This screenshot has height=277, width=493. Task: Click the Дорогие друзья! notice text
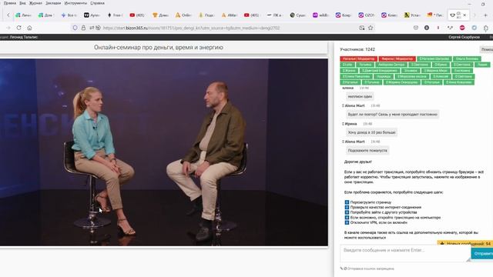click(x=357, y=162)
